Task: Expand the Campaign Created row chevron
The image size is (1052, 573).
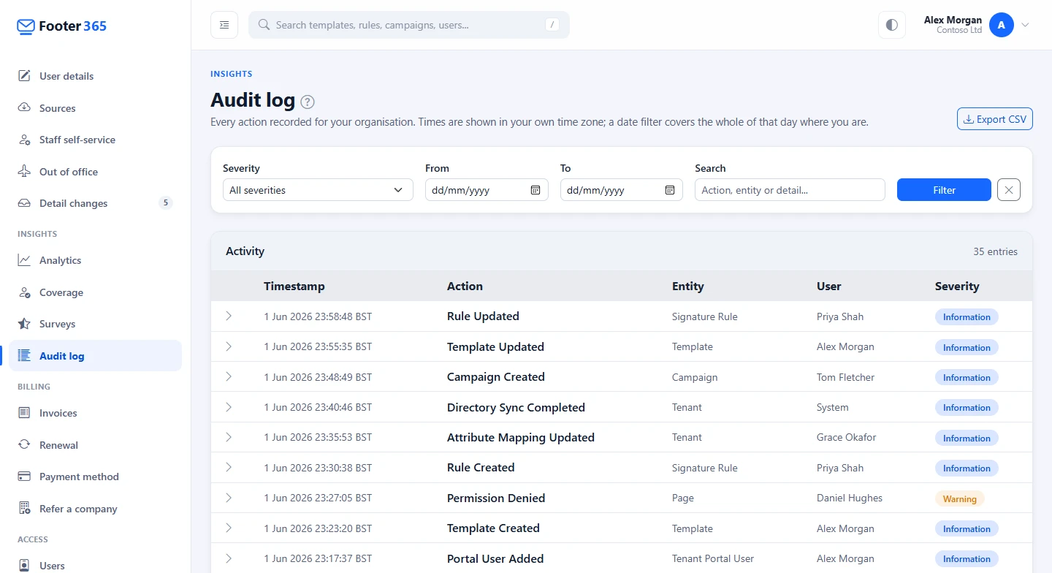Action: pos(229,376)
